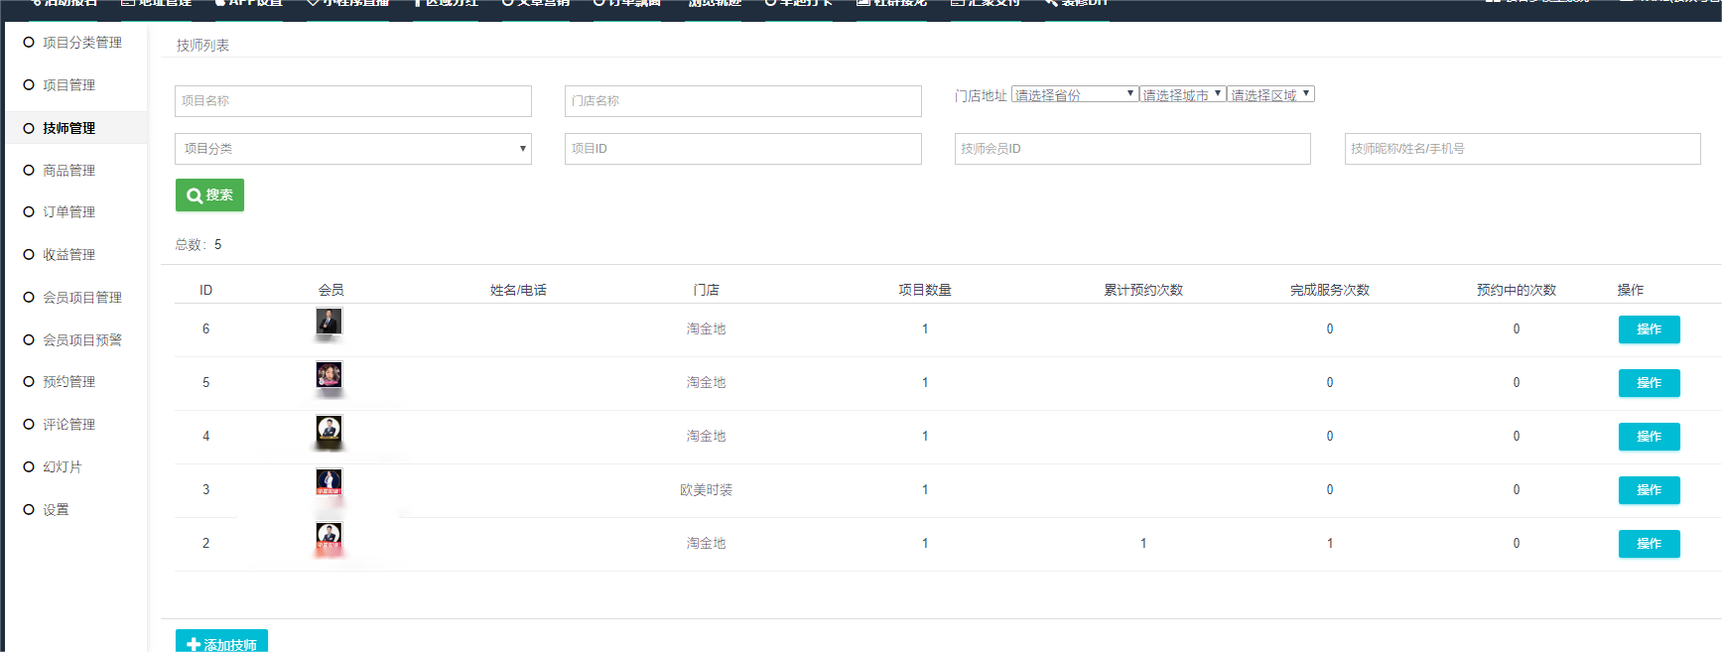Expand the 项目分类 dropdown

coord(352,149)
